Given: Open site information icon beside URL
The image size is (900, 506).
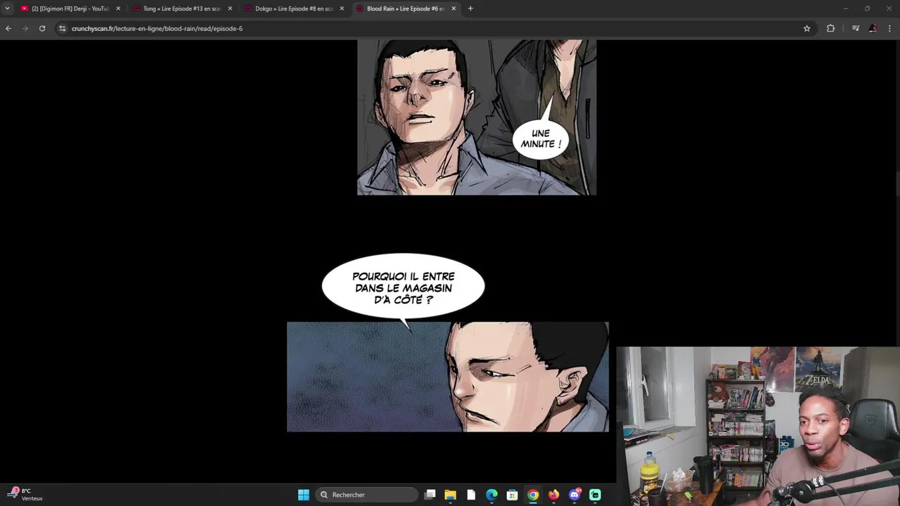Looking at the screenshot, I should (x=62, y=28).
